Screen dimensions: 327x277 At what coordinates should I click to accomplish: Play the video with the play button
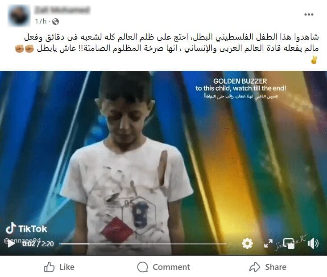click(11, 244)
